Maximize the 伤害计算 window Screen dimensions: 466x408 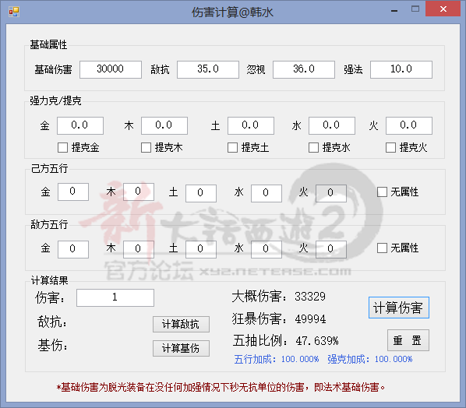pos(415,9)
